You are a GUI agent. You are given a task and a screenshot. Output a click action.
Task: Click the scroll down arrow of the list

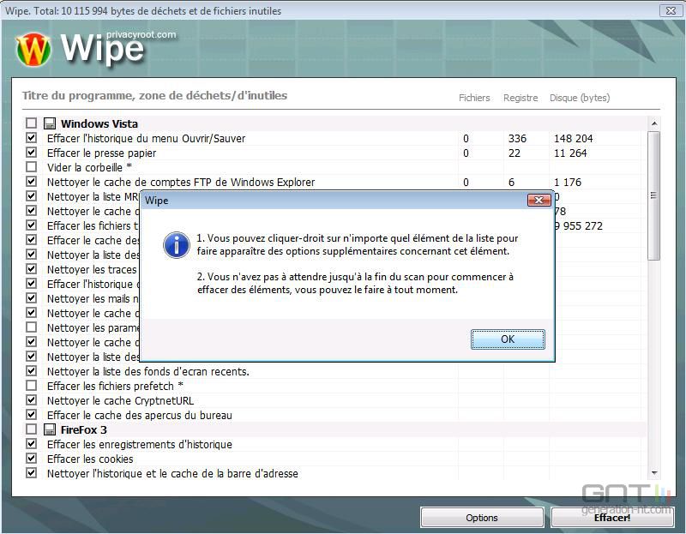[654, 473]
